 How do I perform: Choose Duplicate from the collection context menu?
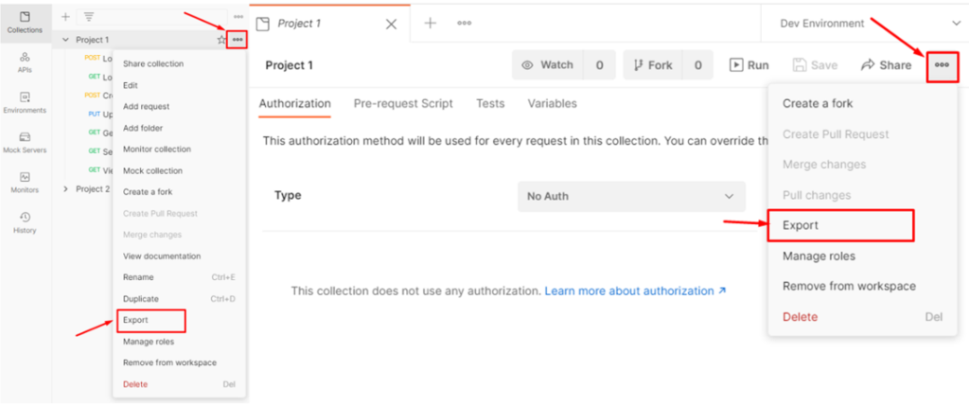point(140,298)
